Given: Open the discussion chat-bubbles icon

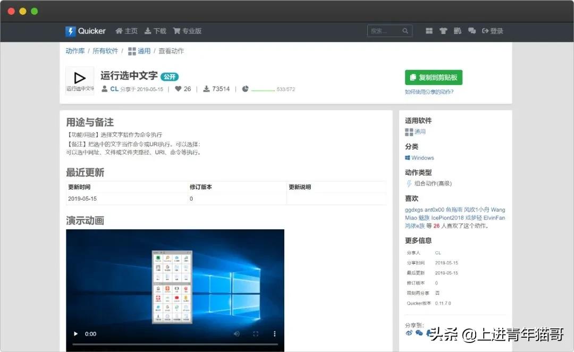Looking at the screenshot, I should (x=472, y=31).
